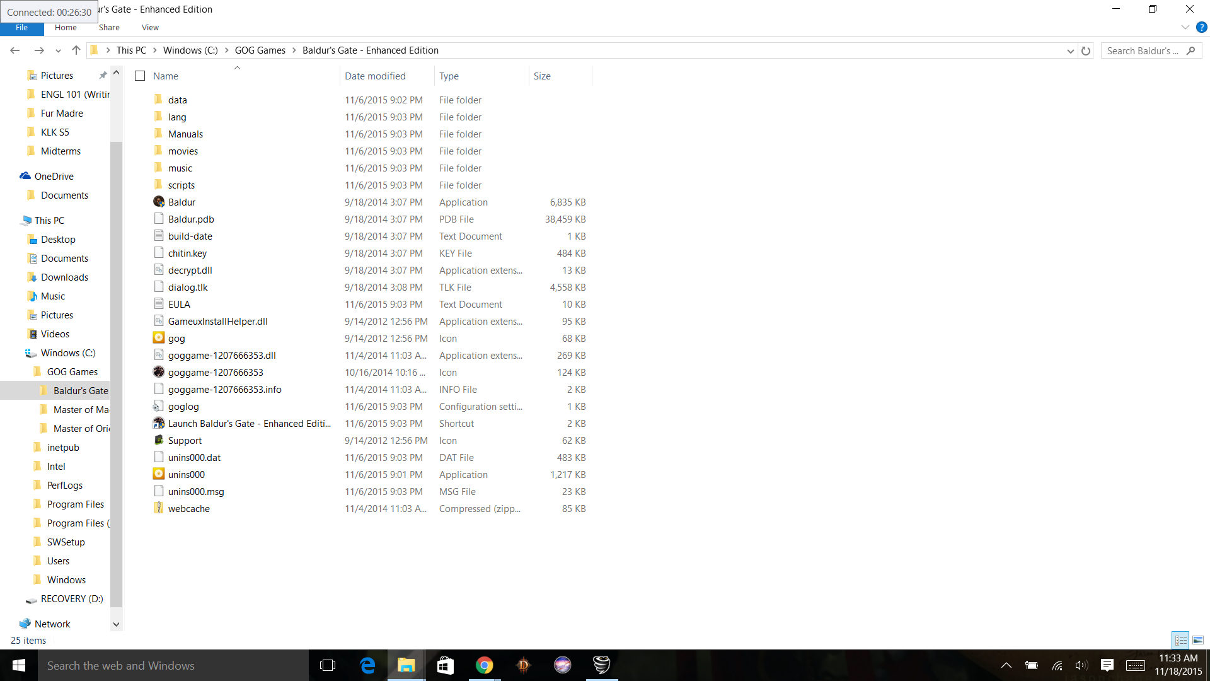Open Windows Start menu
Image resolution: width=1210 pixels, height=681 pixels.
pos(19,665)
